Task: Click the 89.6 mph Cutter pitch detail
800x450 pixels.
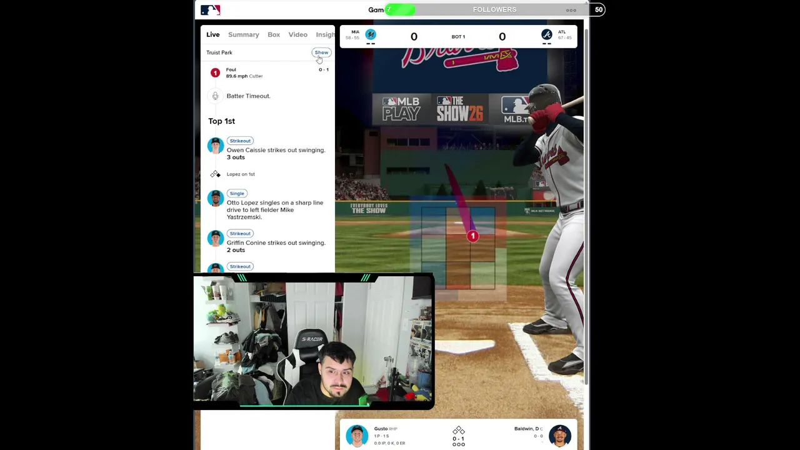Action: 244,76
